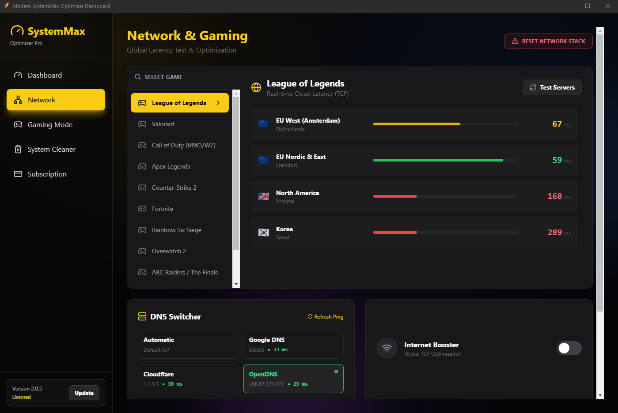Screen dimensions: 618x413
Task: Click the DNS Switcher server icon
Action: (142, 316)
